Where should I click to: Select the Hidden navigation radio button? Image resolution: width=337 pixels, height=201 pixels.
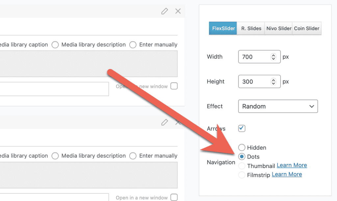pos(242,148)
